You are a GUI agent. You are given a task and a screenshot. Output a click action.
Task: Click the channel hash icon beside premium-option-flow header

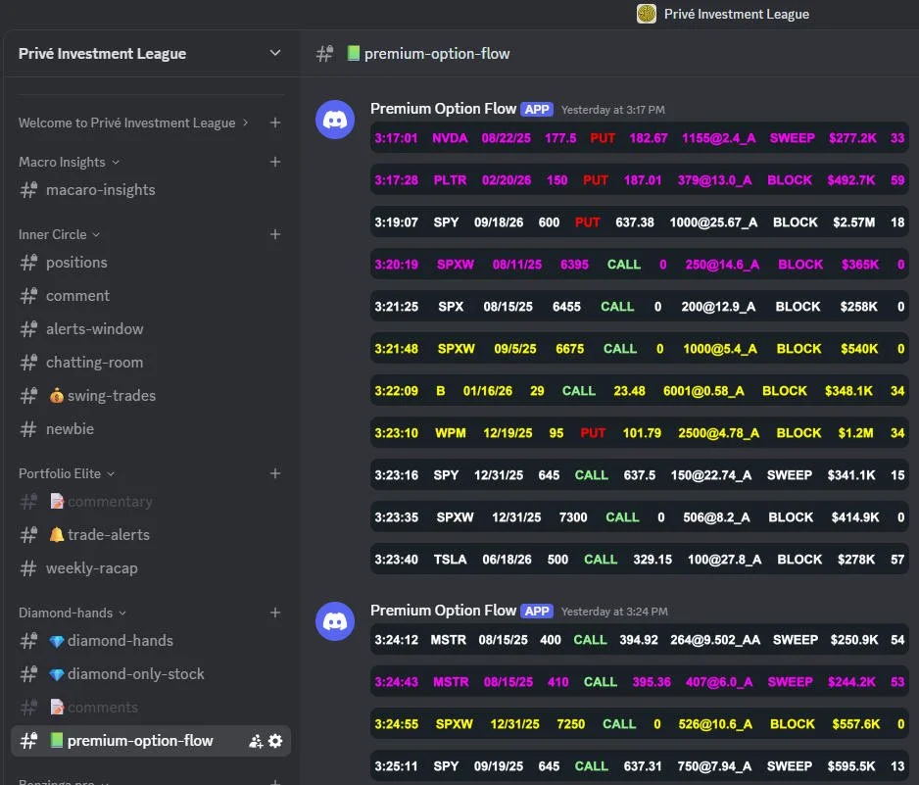click(324, 53)
